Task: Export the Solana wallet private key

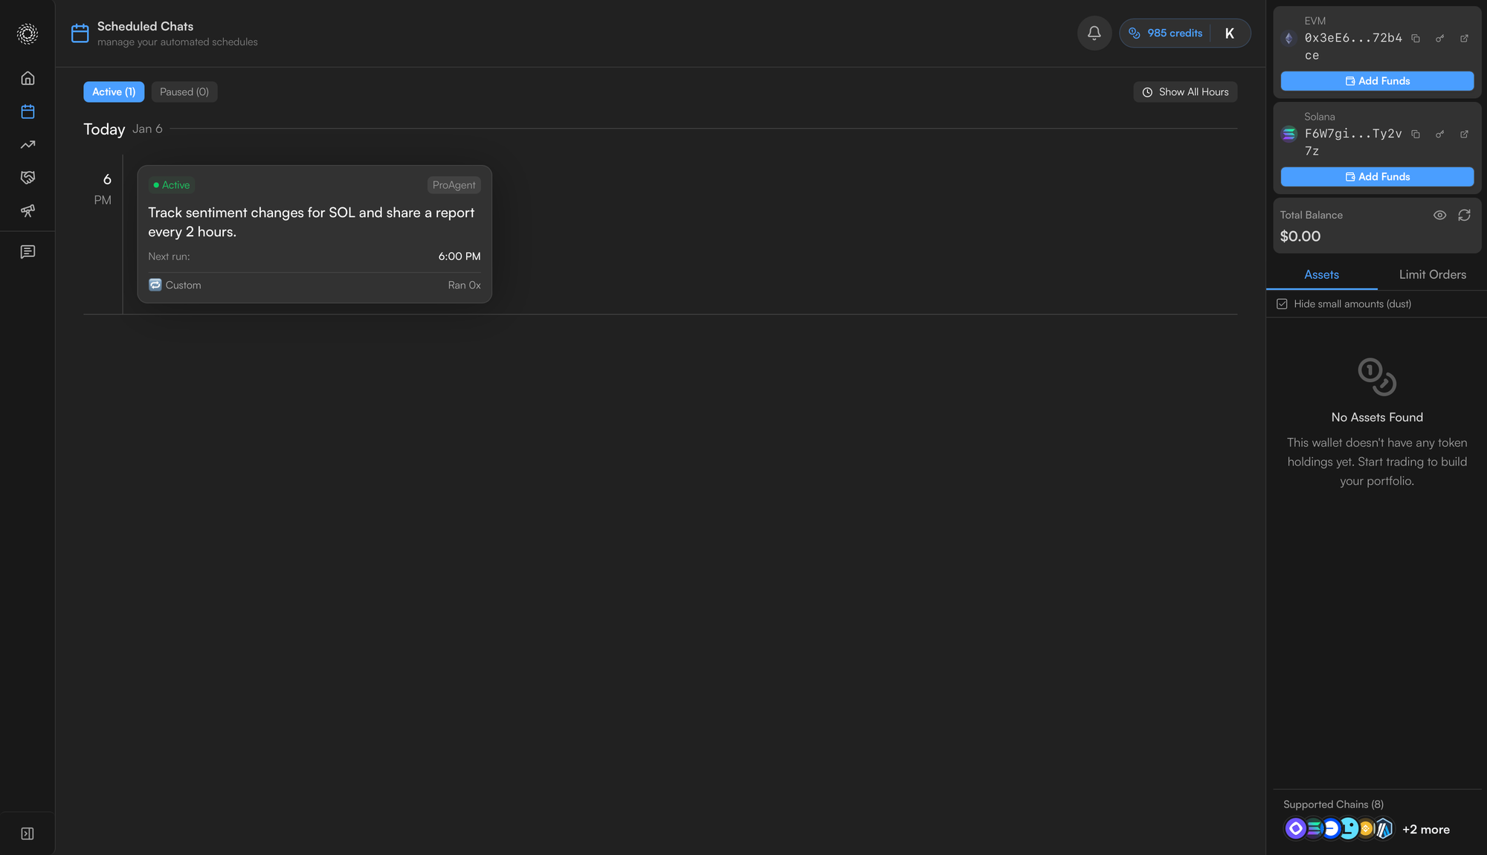Action: coord(1440,135)
